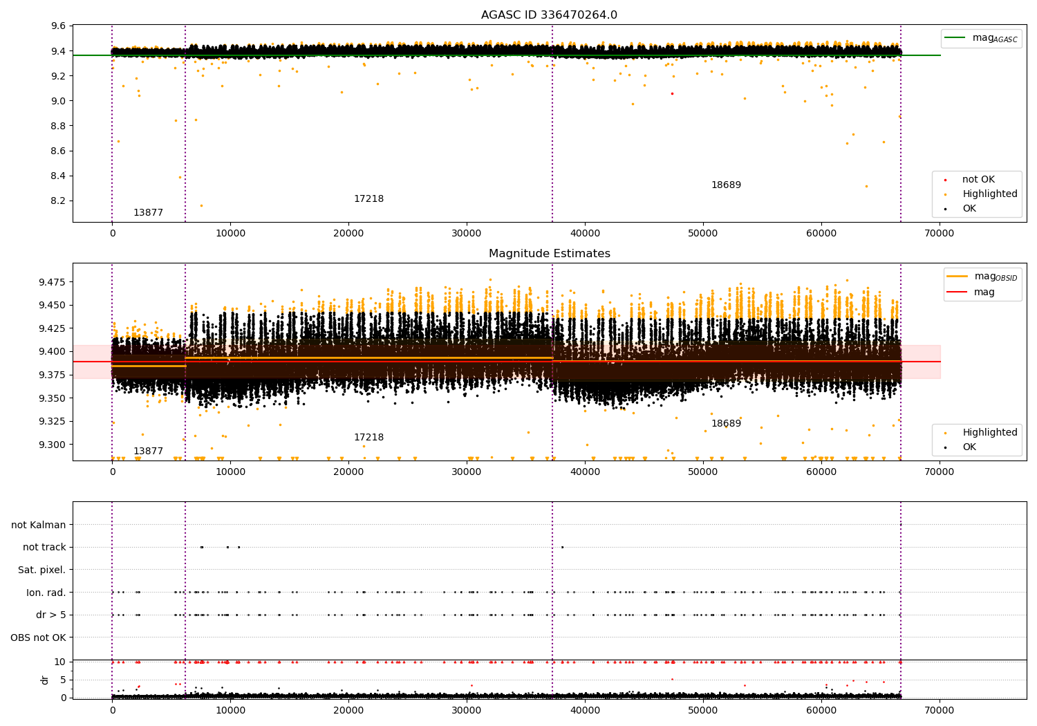Click the 10000 x-tick under the Magnitude Estimates plot

230,472
